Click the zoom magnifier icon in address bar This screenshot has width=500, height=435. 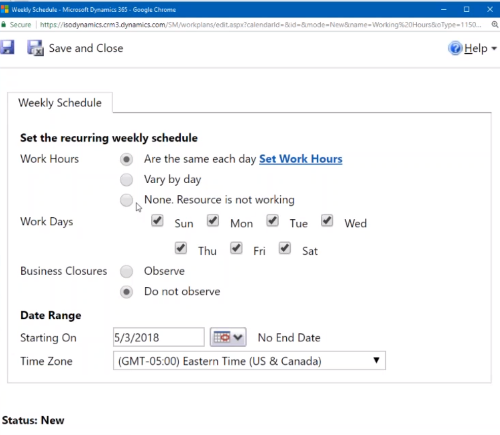pos(494,24)
